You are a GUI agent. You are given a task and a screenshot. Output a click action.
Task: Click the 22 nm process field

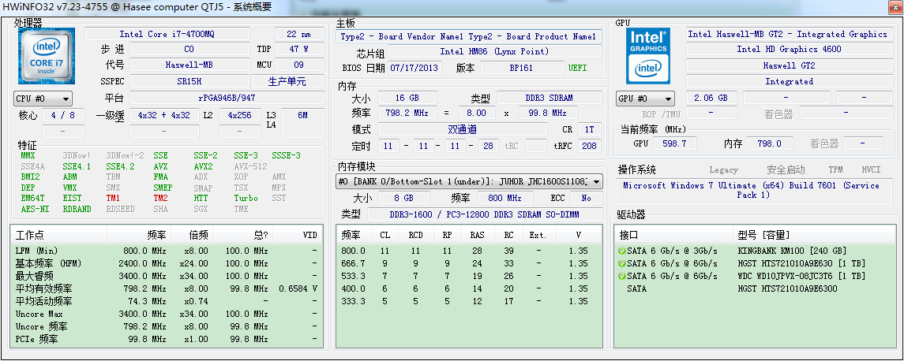pos(299,34)
